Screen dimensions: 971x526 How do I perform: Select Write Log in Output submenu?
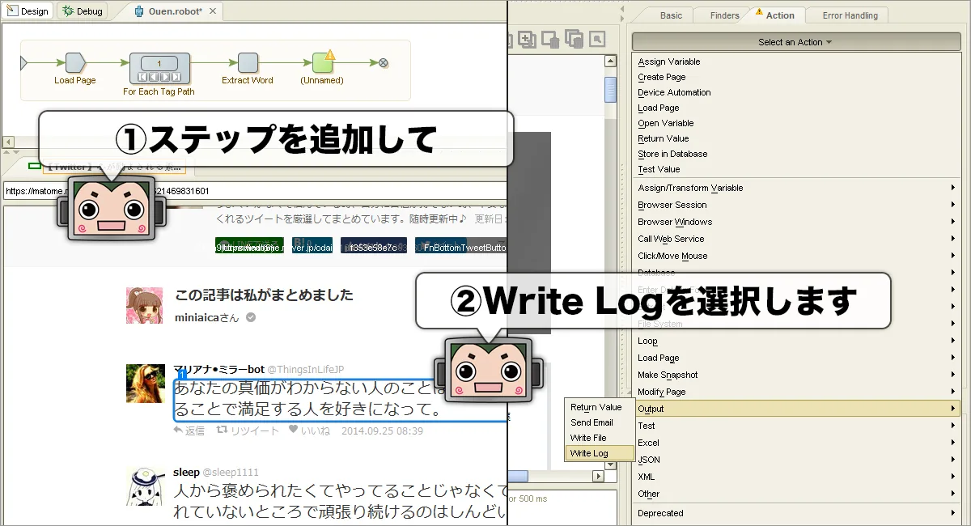[600, 453]
